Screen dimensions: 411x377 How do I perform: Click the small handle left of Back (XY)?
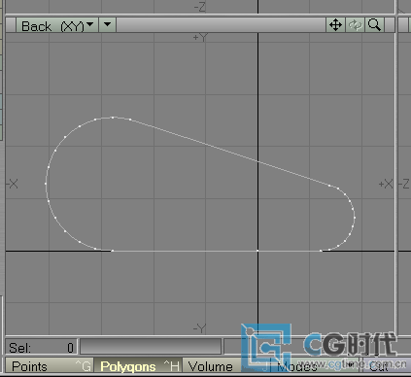pos(11,25)
